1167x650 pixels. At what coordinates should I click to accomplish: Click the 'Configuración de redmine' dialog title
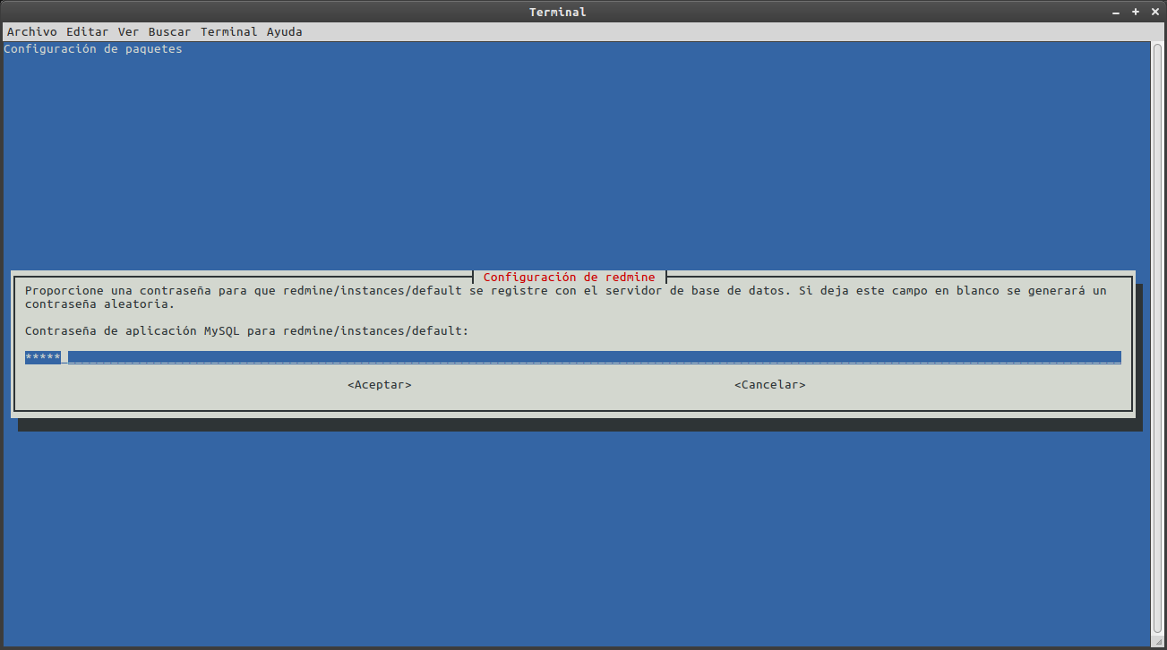(x=570, y=278)
